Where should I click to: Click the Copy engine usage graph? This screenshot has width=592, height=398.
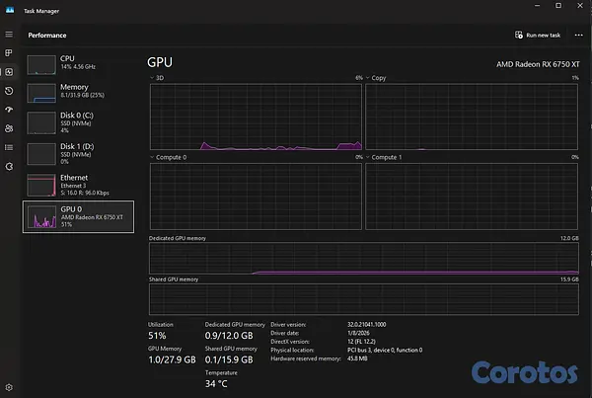tap(472, 117)
